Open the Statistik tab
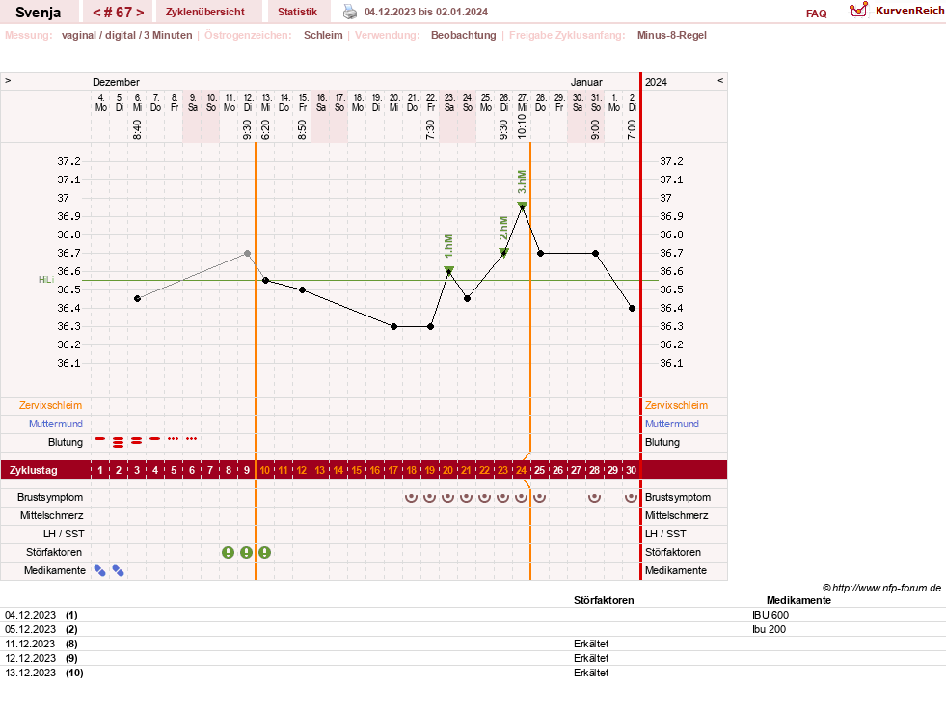The height and width of the screenshot is (715, 946). 297,13
